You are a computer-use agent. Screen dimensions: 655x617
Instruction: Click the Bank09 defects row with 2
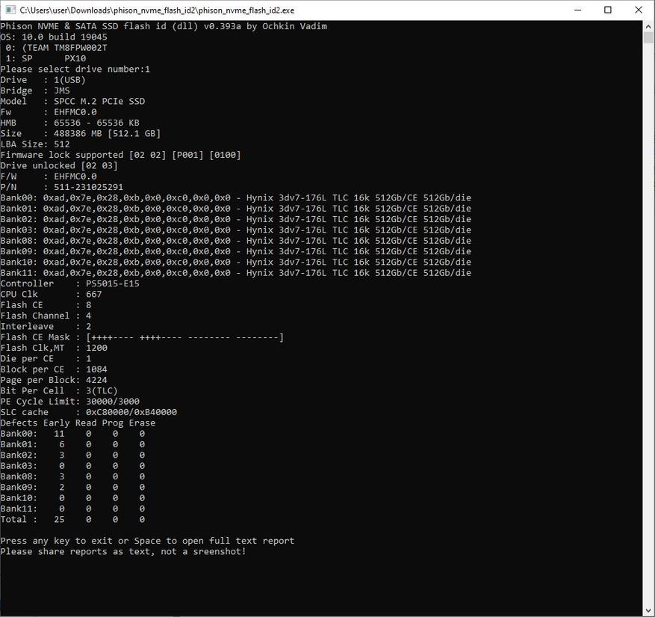[72, 488]
